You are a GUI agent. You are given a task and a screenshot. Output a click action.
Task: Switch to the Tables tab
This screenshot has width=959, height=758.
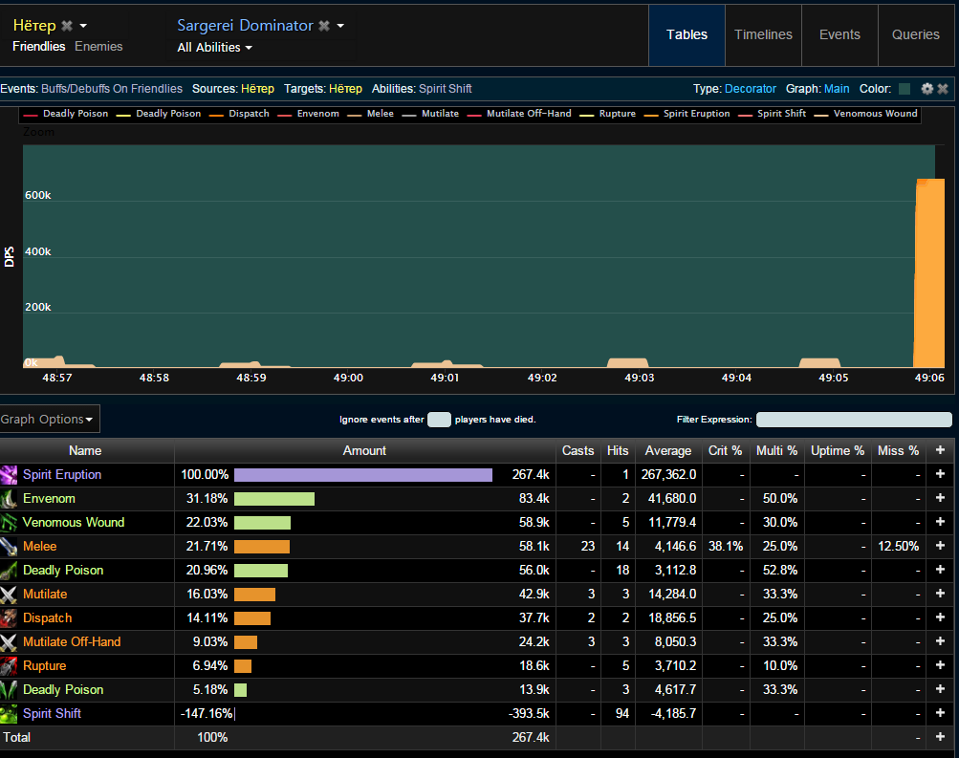(687, 34)
